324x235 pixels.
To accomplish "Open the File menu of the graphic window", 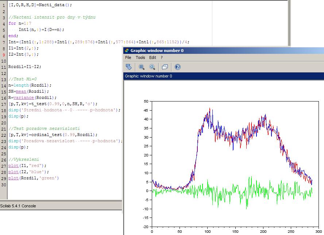I will [x=128, y=57].
